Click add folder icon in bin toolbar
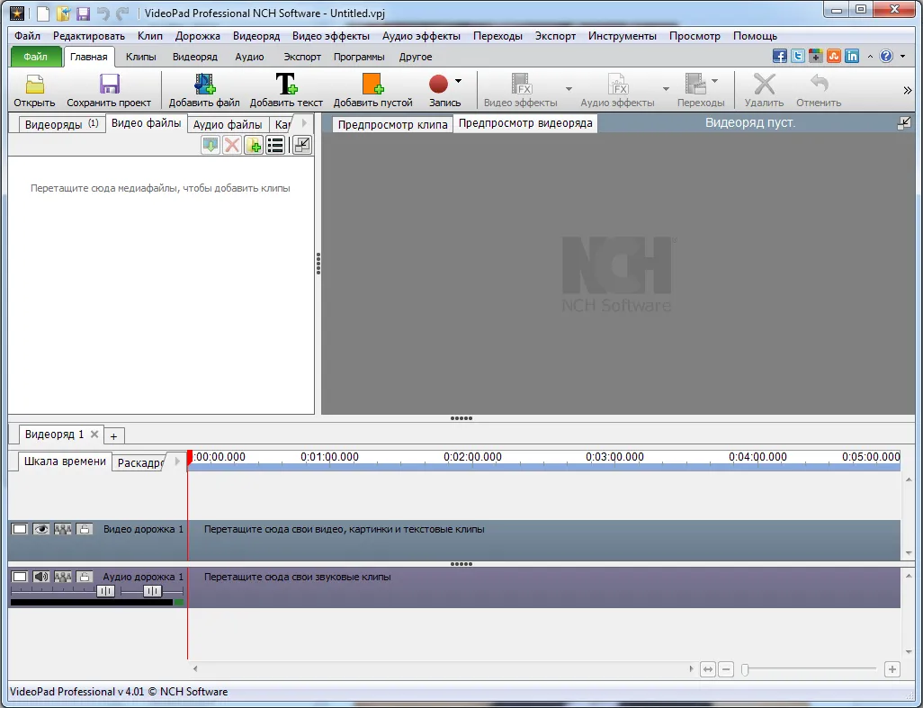This screenshot has width=923, height=708. coord(254,145)
